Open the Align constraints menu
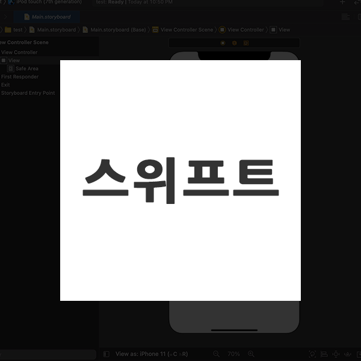The height and width of the screenshot is (361, 361). [324, 354]
